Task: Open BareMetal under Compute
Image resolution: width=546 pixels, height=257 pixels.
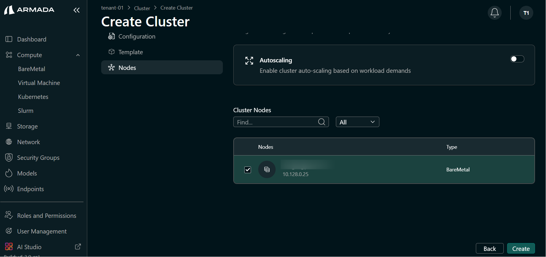Action: (x=32, y=69)
